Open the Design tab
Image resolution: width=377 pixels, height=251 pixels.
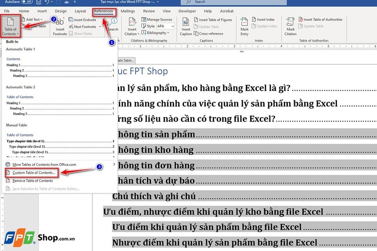[61, 11]
